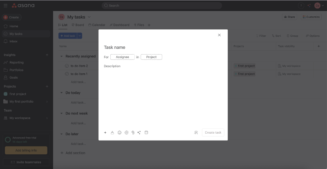The height and width of the screenshot is (169, 327).
Task: Expand My first portfolio chevron
Action: [47, 102]
